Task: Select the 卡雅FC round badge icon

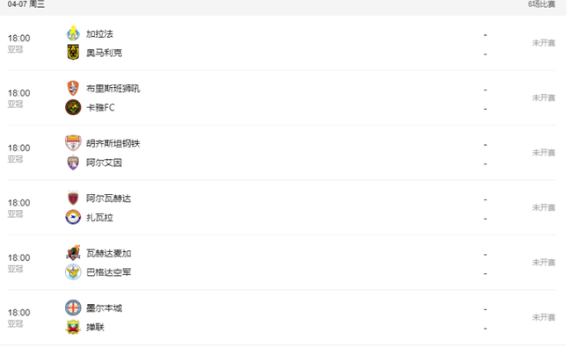Action: [73, 107]
